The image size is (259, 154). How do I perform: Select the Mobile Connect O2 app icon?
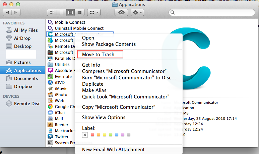[50, 22]
